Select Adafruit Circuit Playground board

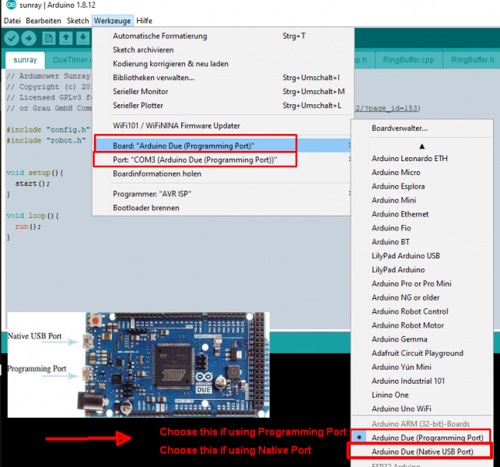click(422, 353)
